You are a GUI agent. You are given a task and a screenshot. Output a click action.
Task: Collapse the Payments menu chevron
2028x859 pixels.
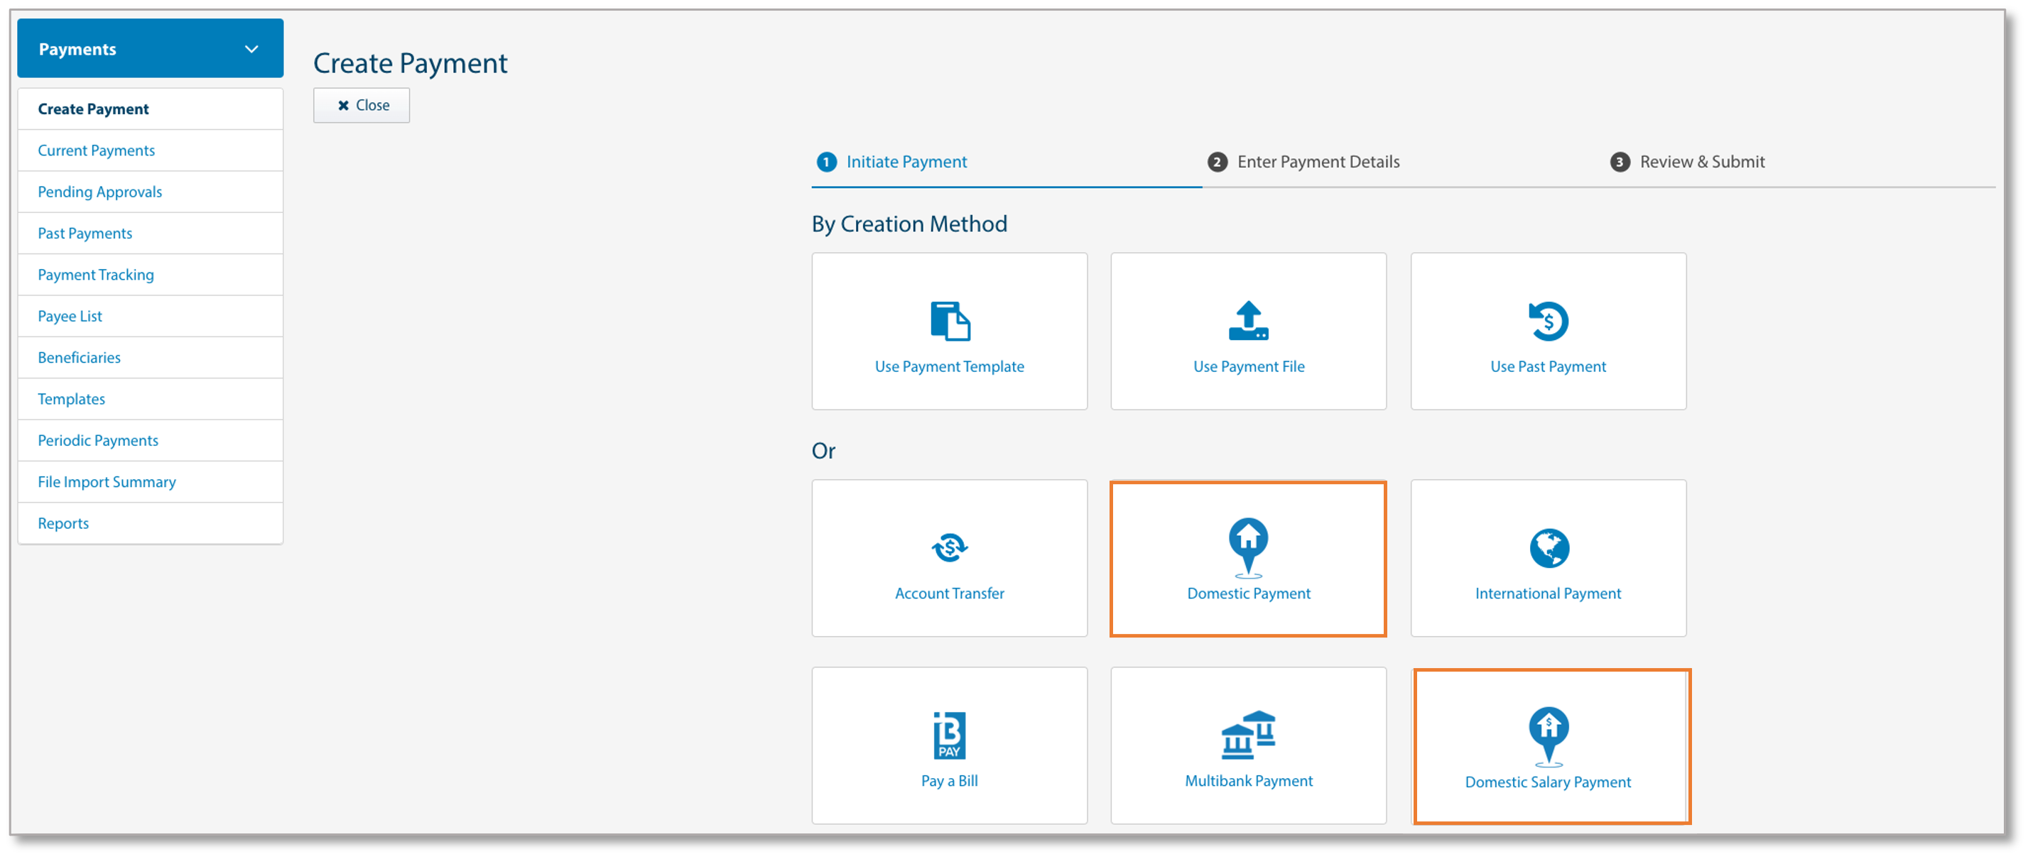coord(252,48)
